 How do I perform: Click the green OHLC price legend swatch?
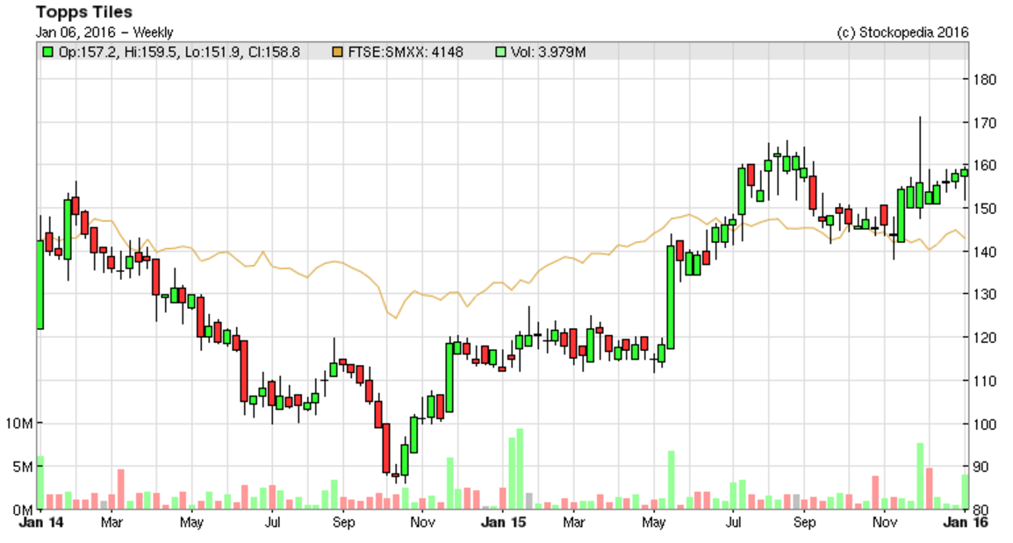coord(47,52)
